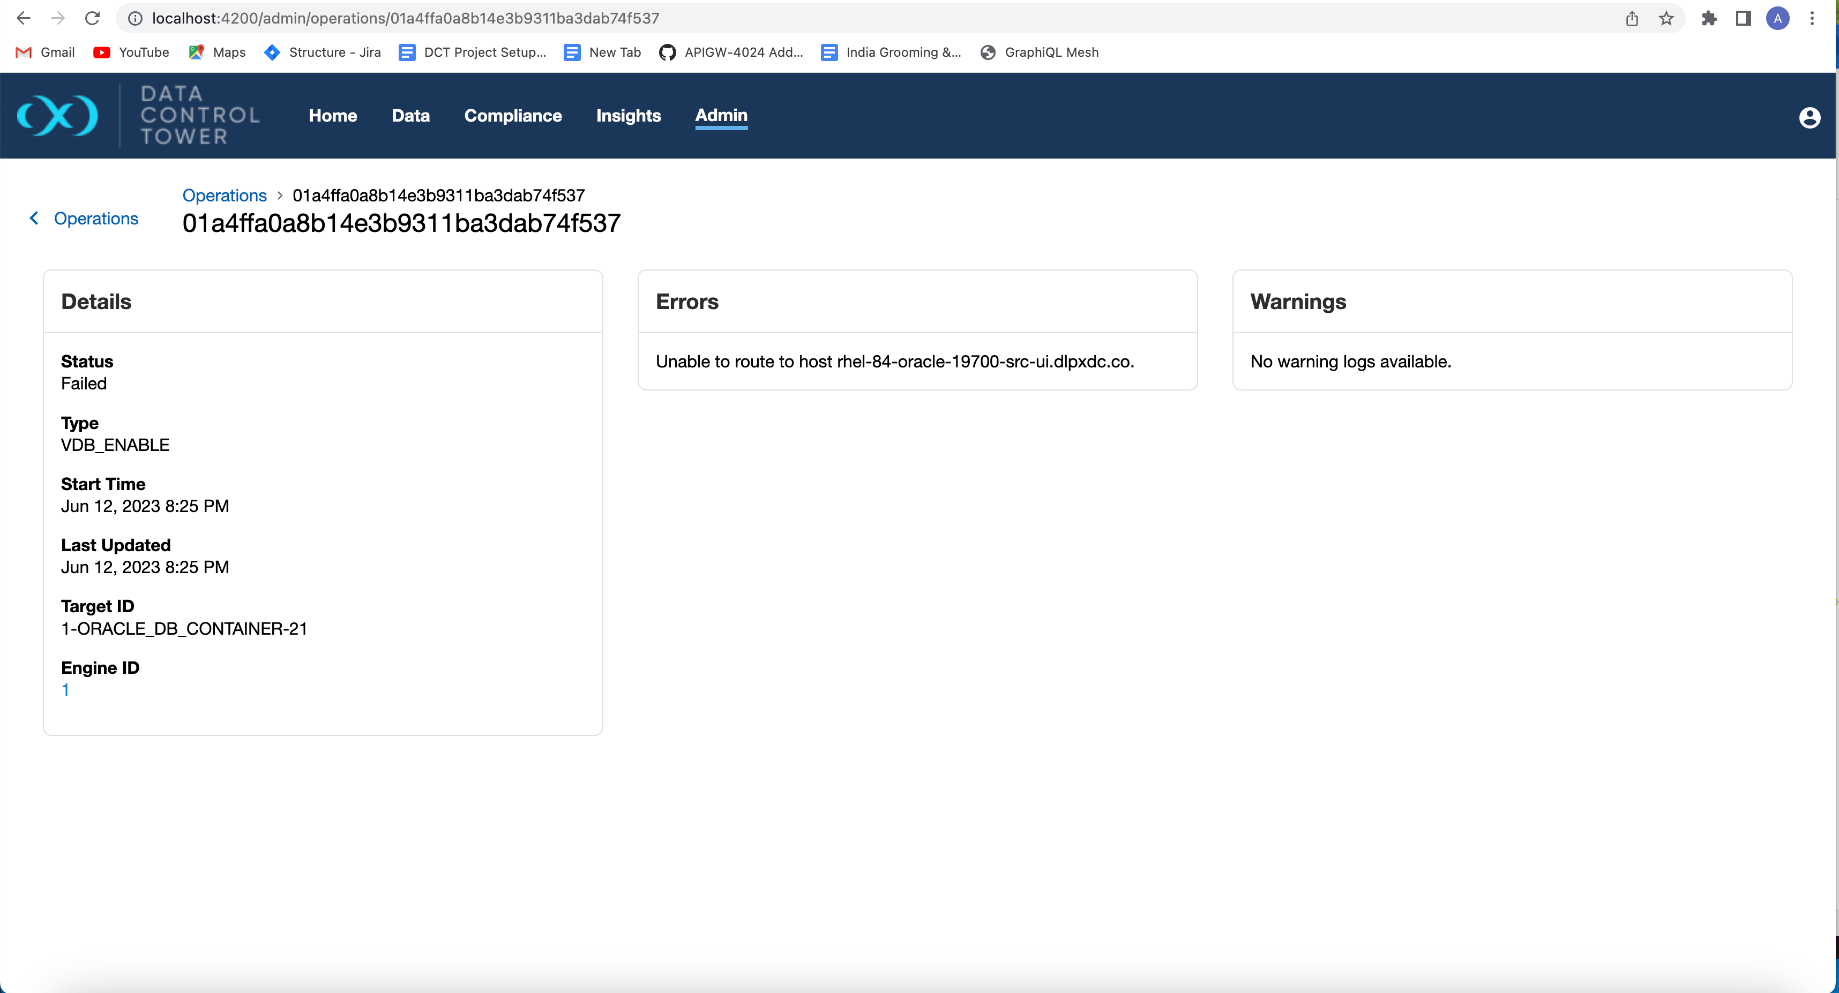Viewport: 1839px width, 993px height.
Task: Open the Data navigation tab
Action: coord(410,116)
